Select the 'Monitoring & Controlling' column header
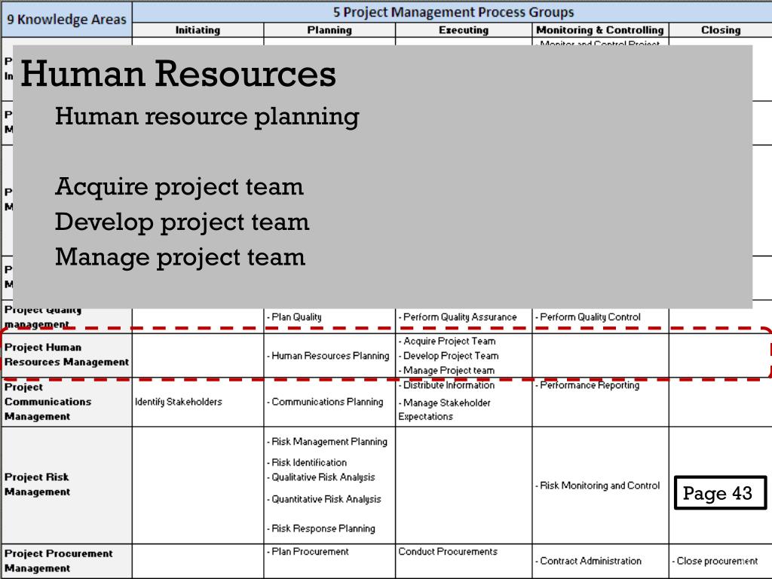 pyautogui.click(x=599, y=30)
